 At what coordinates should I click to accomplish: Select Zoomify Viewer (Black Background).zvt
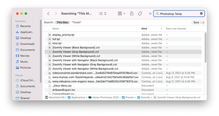click(x=123, y=47)
